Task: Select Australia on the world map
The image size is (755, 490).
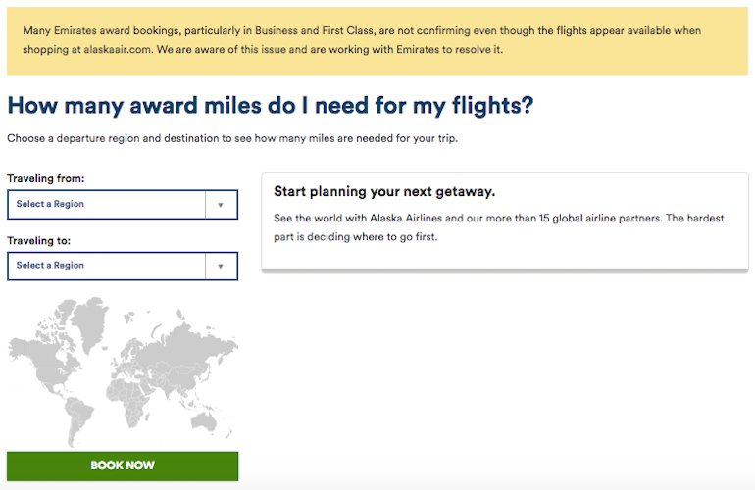Action: click(205, 420)
